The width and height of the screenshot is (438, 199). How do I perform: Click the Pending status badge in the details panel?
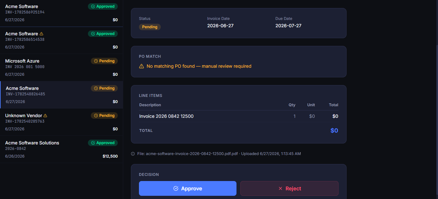tap(150, 27)
